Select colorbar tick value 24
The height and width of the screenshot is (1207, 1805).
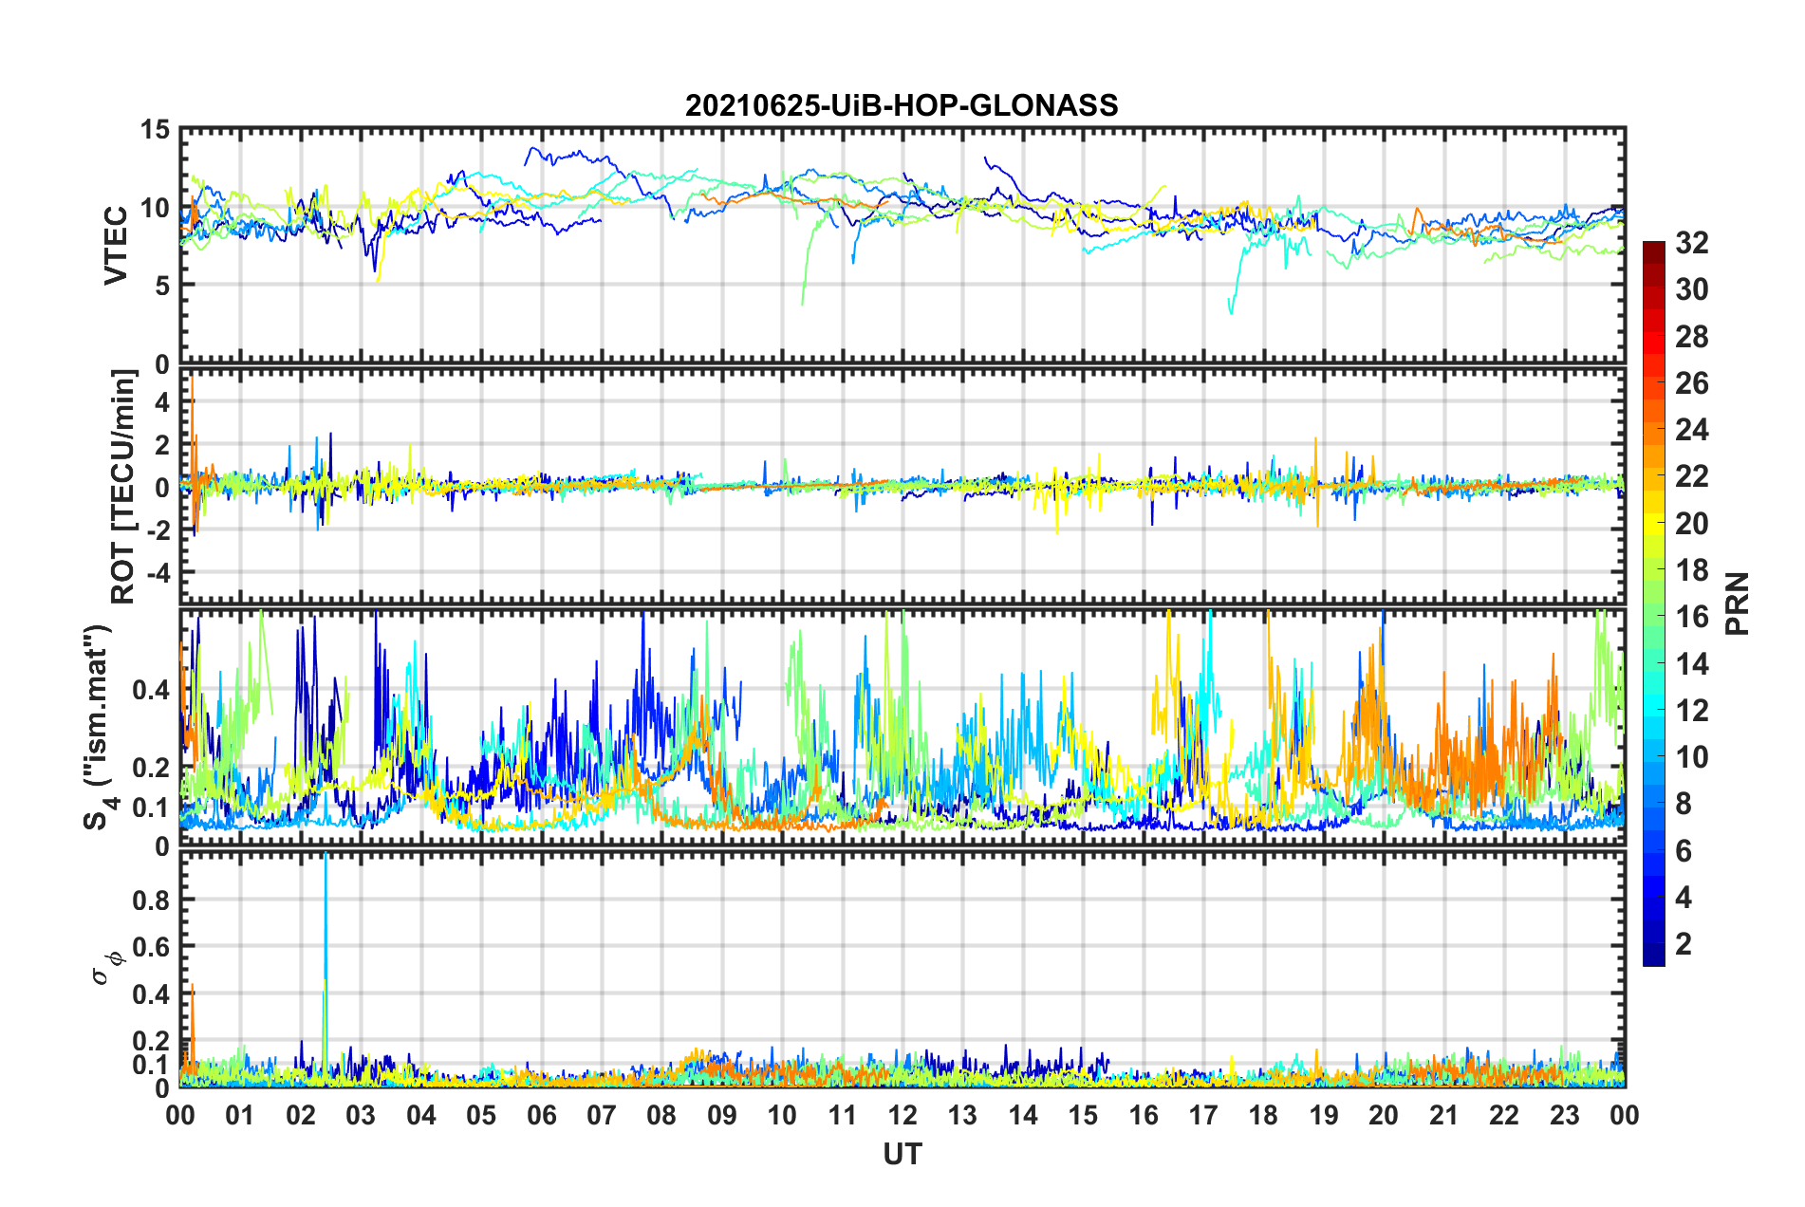pos(1692,430)
